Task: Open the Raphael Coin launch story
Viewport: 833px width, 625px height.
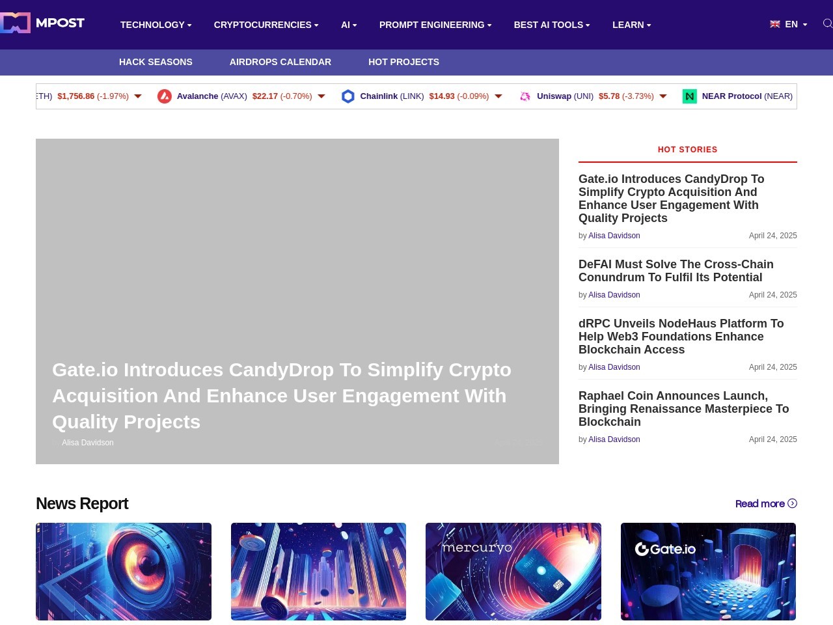Action: tap(684, 409)
